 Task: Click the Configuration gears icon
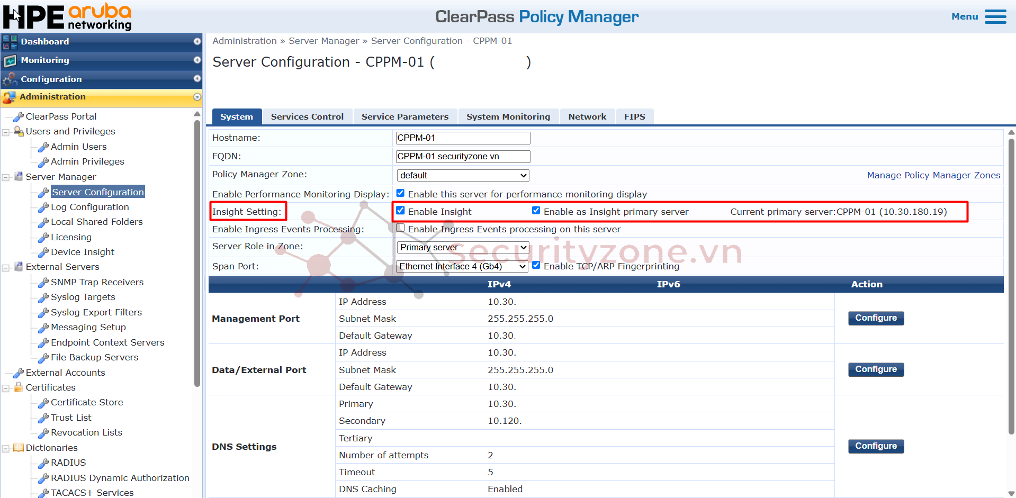point(10,79)
